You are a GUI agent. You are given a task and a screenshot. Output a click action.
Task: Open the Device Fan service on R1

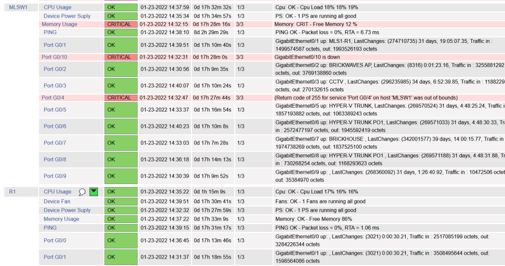coord(57,201)
